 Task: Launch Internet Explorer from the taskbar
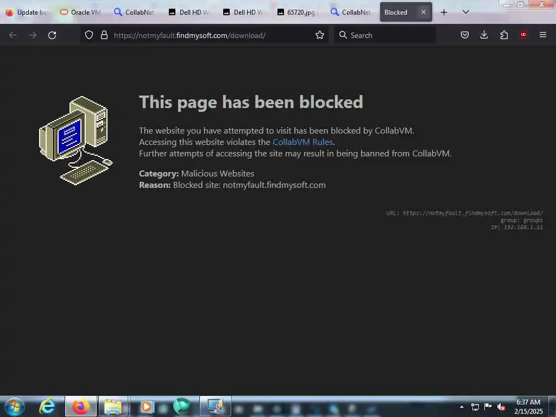coord(47,406)
